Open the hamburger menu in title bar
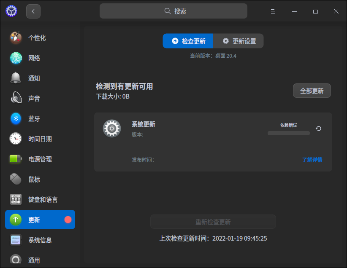347x268 pixels. pos(273,11)
